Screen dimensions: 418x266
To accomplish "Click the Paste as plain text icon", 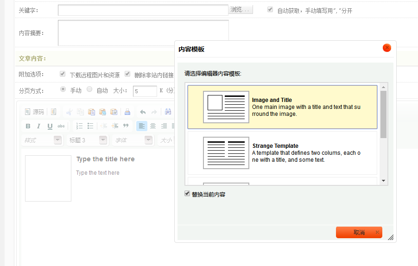I will (102, 112).
